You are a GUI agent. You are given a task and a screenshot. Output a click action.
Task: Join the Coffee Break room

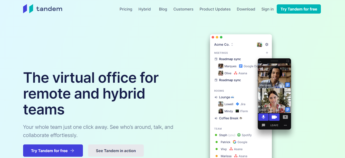(231, 118)
